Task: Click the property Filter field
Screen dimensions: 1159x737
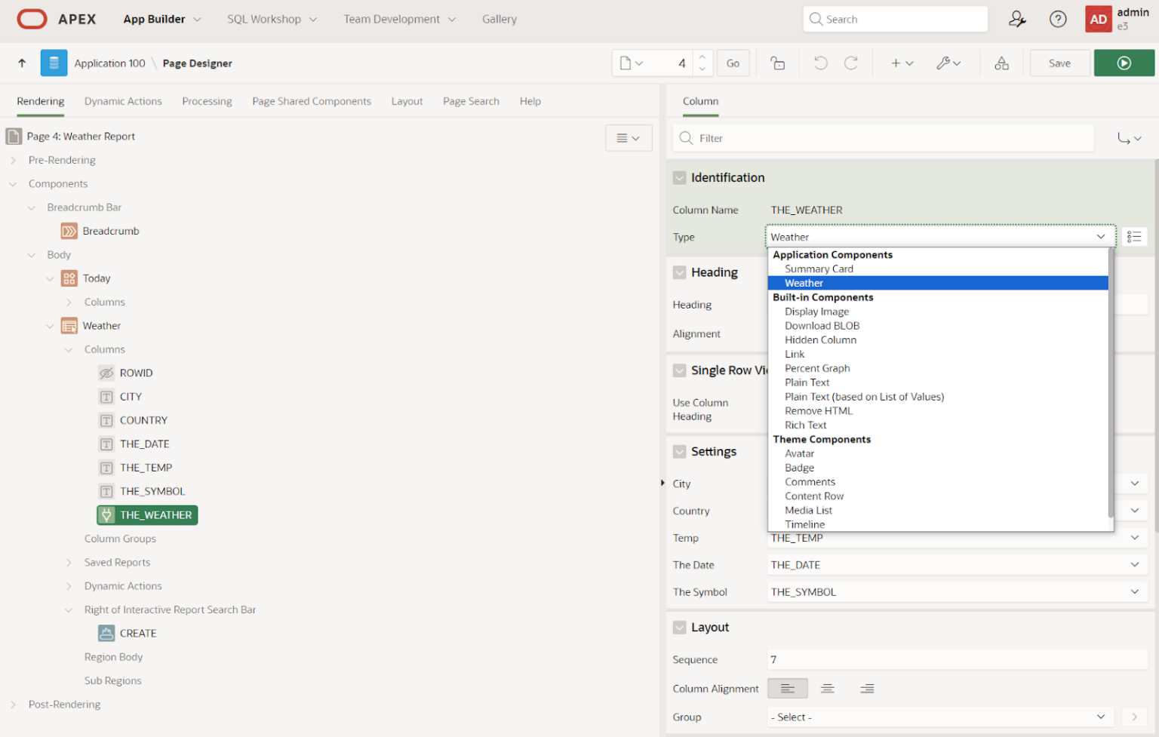Action: 884,138
